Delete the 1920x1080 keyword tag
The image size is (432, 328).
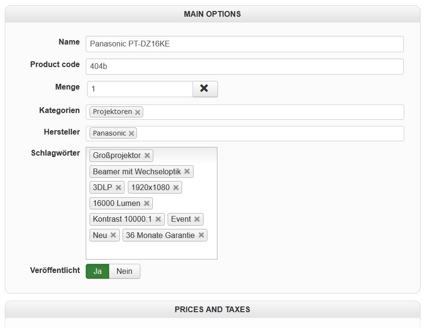pos(176,188)
